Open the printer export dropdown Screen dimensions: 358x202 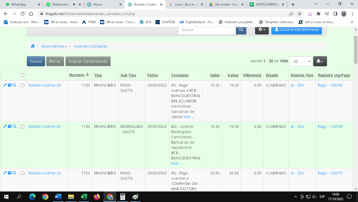coord(320,61)
